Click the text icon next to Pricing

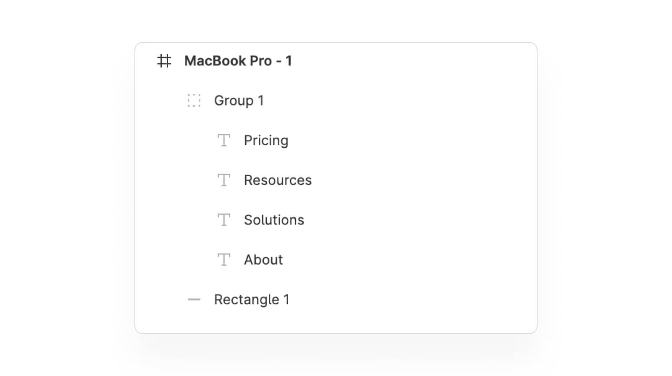pos(224,140)
